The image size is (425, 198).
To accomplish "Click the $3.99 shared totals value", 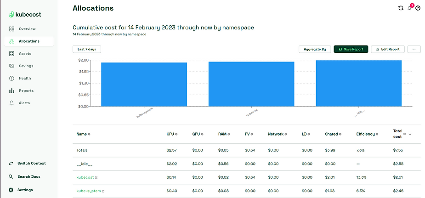I will coord(330,150).
